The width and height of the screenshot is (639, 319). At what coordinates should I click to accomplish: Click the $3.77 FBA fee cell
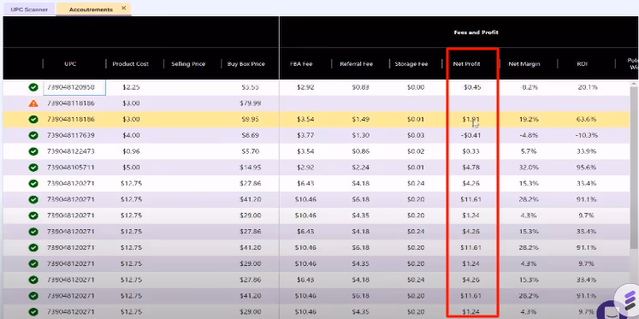click(x=305, y=135)
